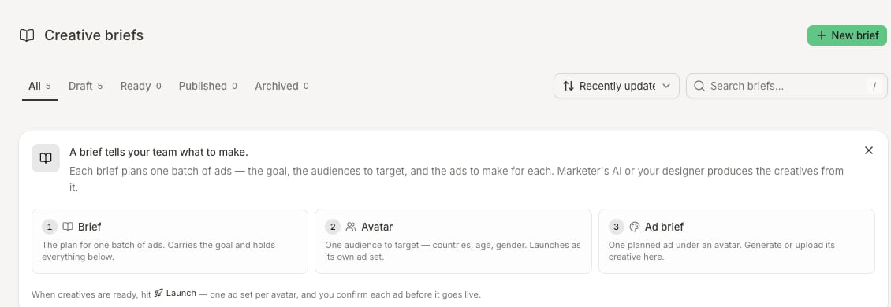Show the Published briefs tab
The image size is (891, 307).
tap(207, 87)
